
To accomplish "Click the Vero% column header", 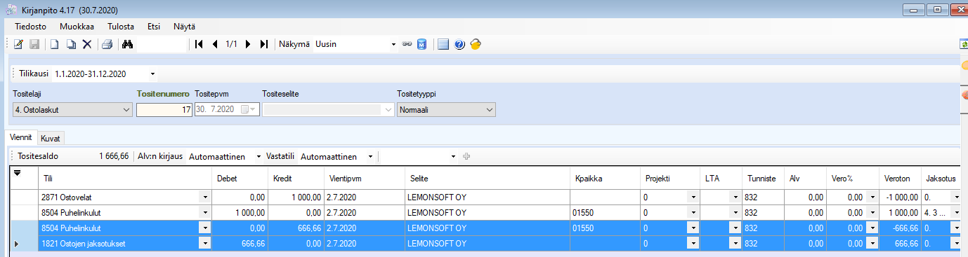I will (x=853, y=178).
